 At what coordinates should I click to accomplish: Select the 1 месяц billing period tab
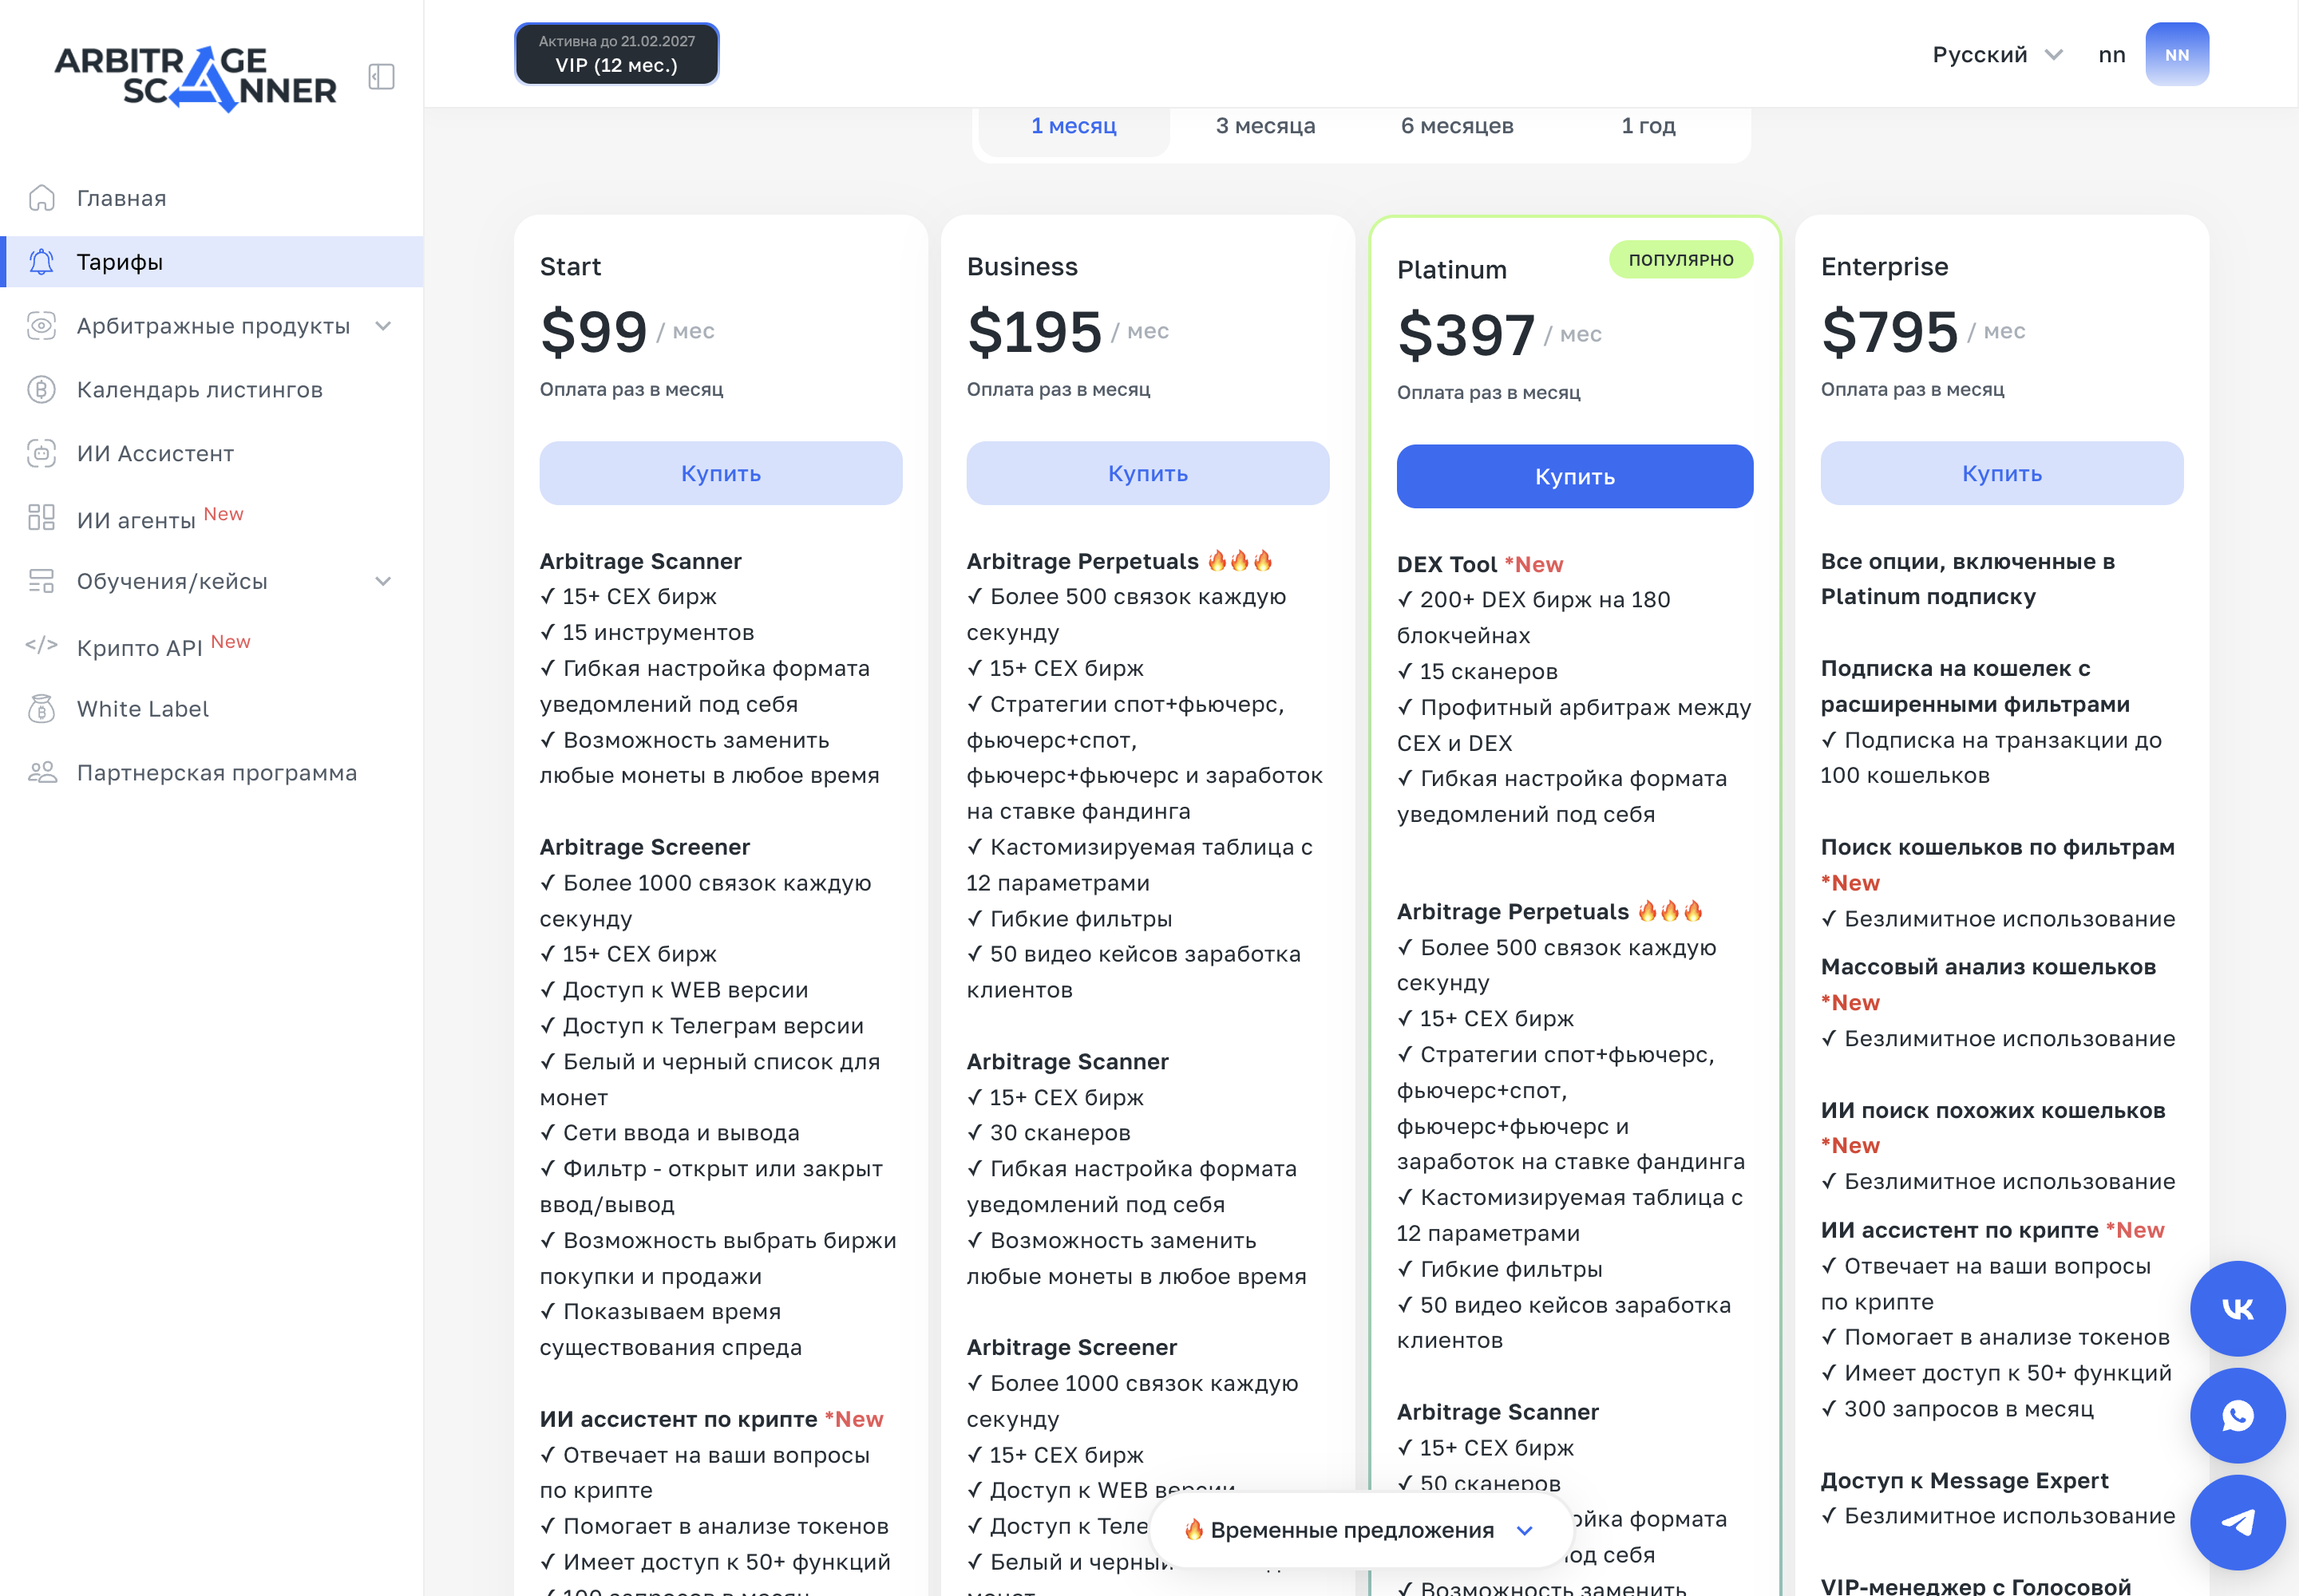click(x=1074, y=126)
